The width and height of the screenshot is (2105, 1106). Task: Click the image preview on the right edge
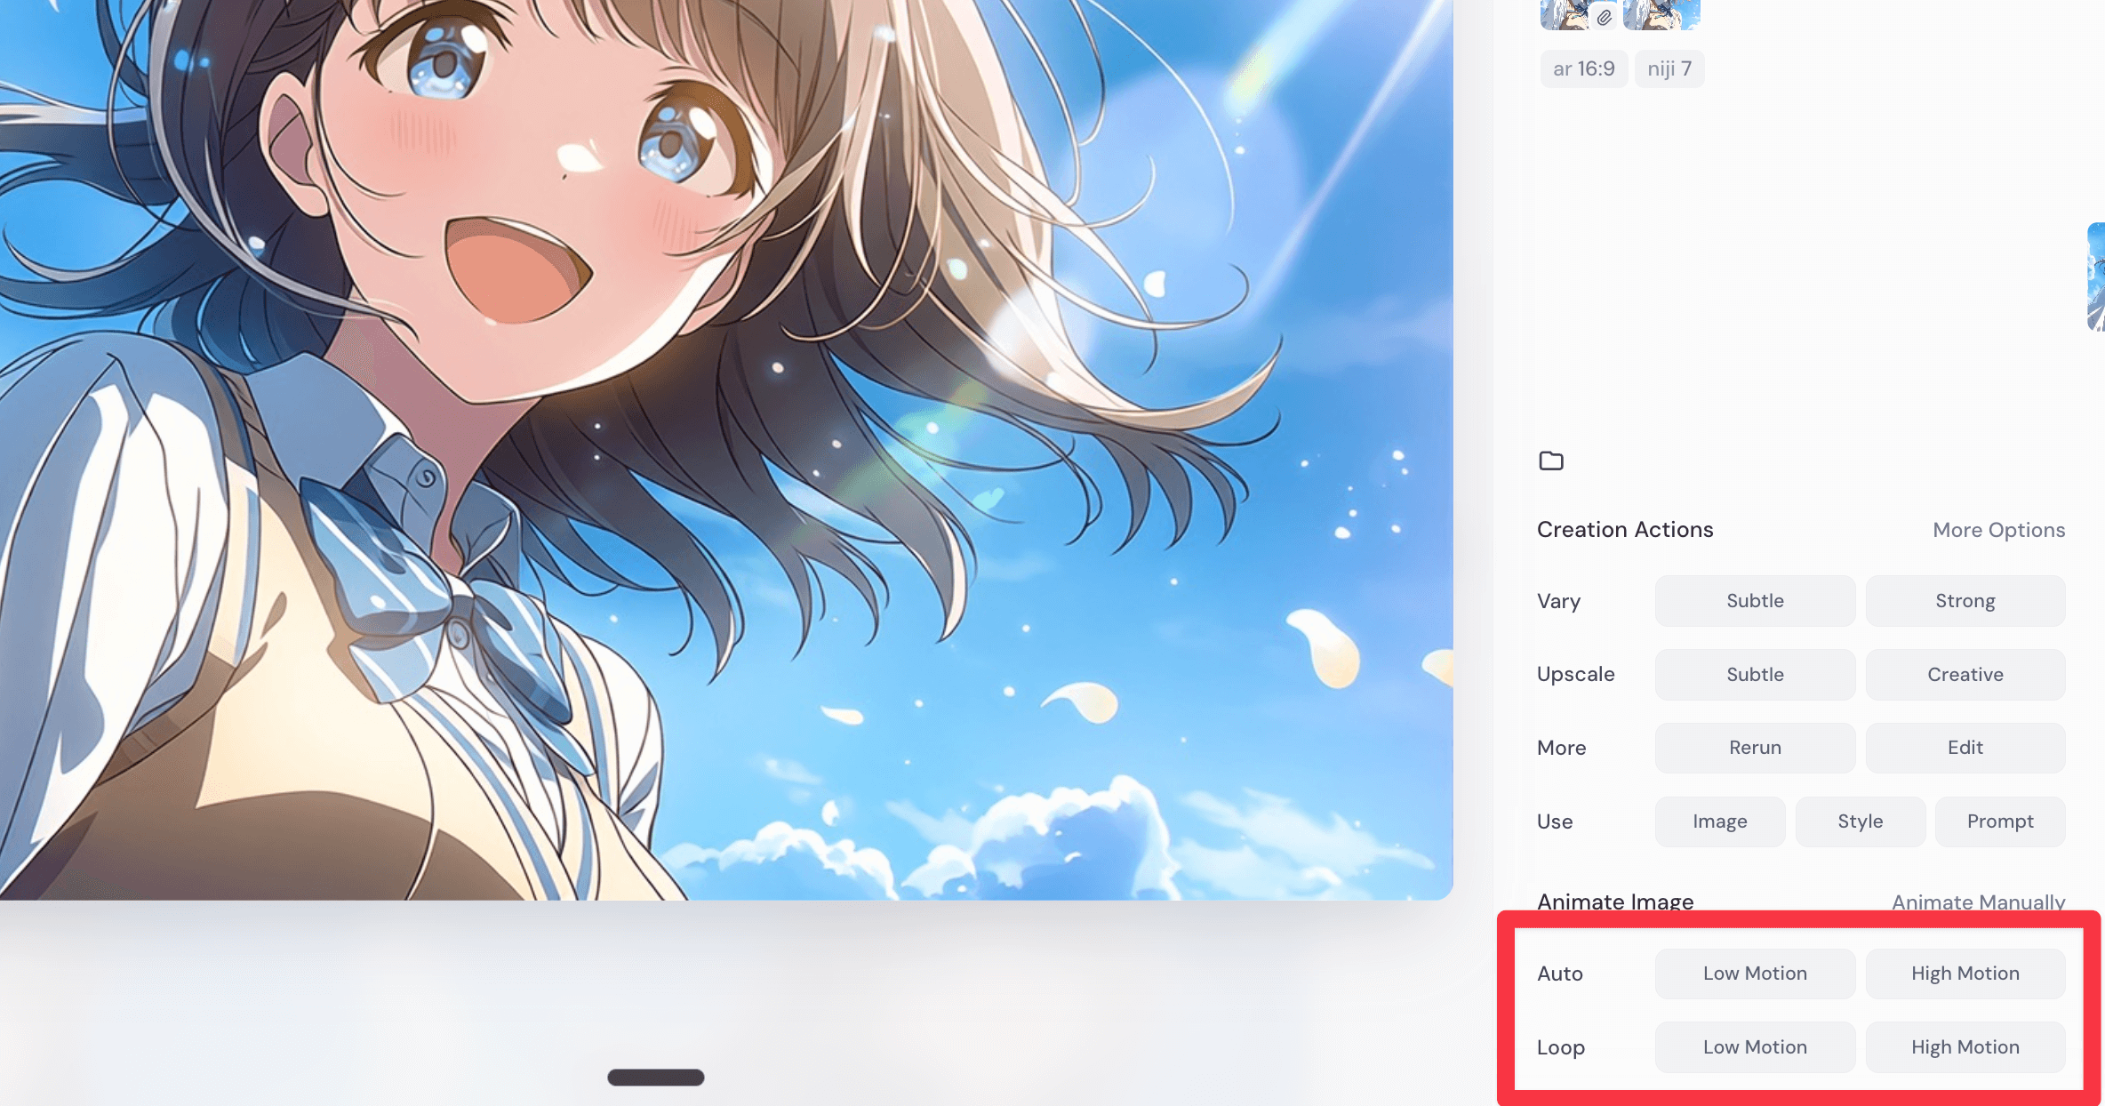tap(2096, 277)
